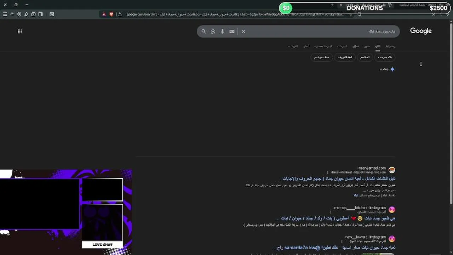Bookmark this page with bookmark icon
Screen dimensions: 453x255
click(359, 14)
